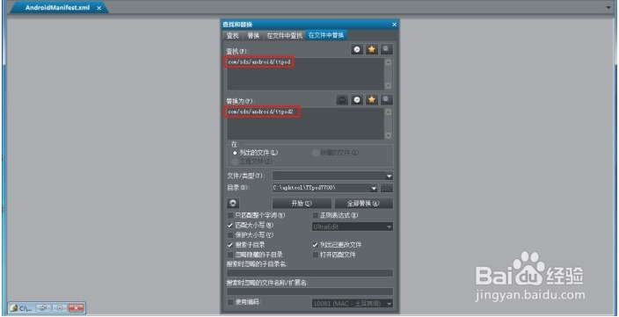
Task: Click the magnifier icon beside the Find field
Action: [387, 50]
